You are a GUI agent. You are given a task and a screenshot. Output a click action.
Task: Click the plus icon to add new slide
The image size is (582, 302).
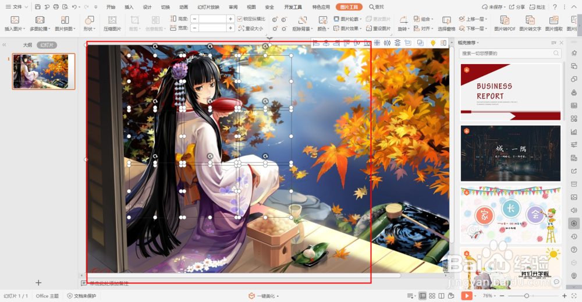coord(38,283)
